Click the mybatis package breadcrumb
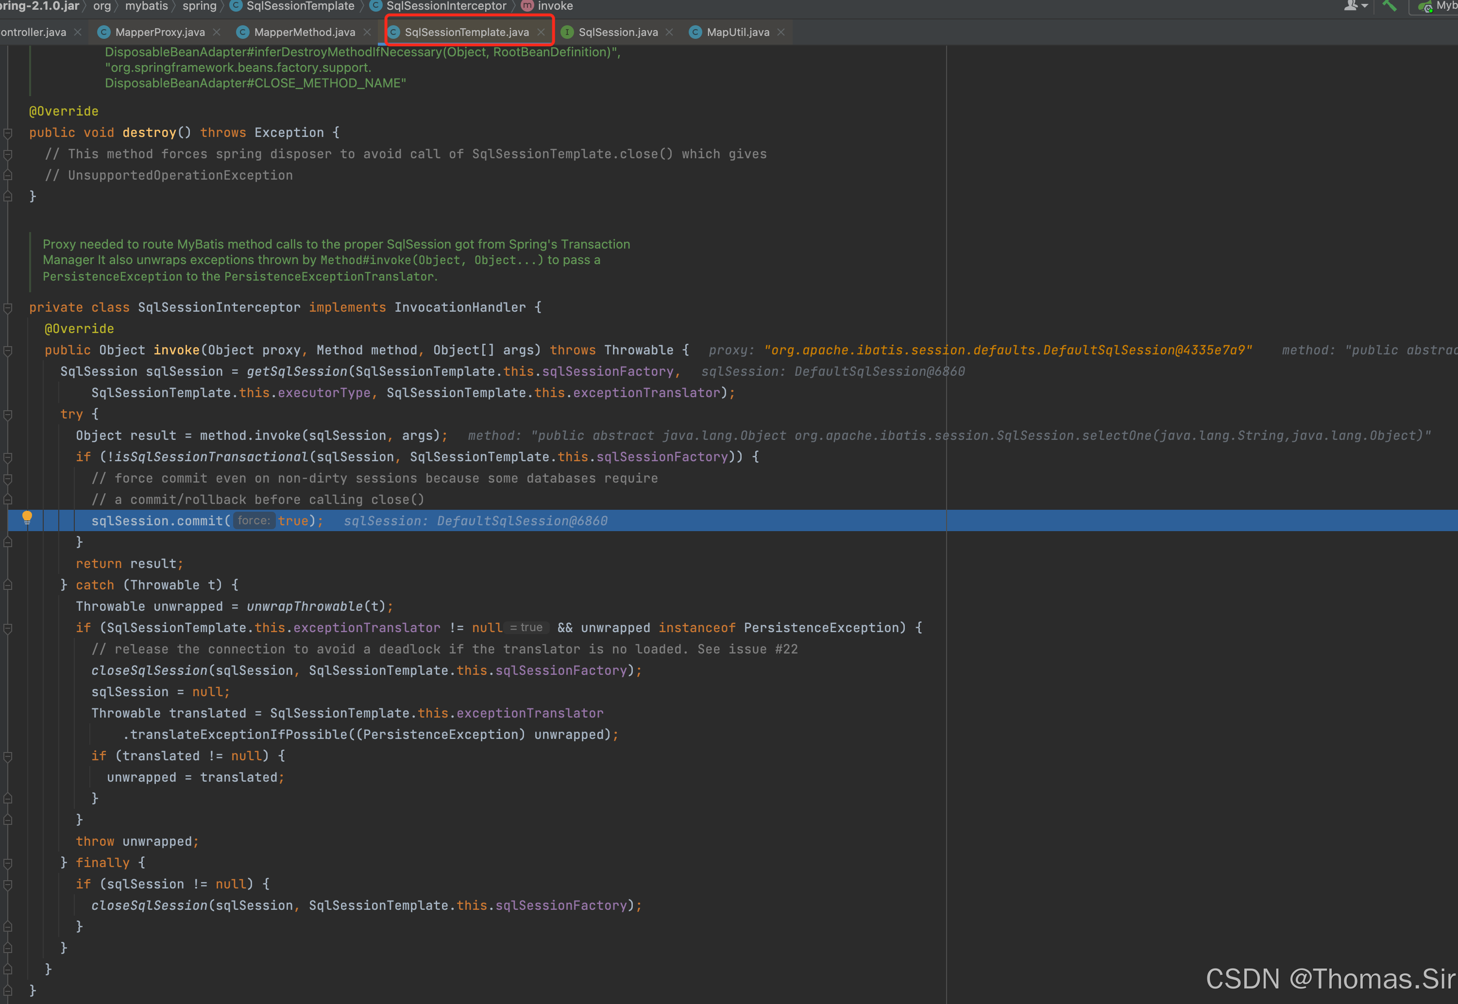Screen dimensions: 1458x1004 pyautogui.click(x=146, y=6)
